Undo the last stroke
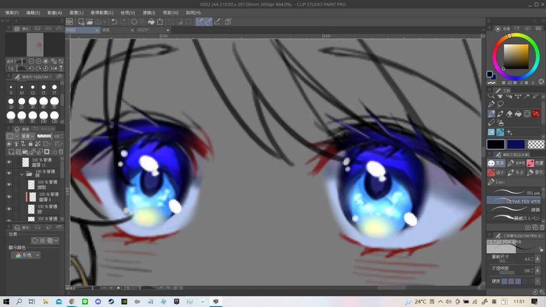 tap(114, 21)
